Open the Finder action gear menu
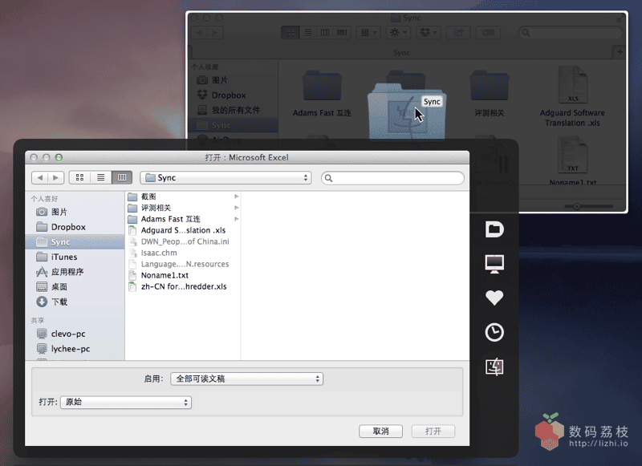The image size is (642, 466). point(398,32)
